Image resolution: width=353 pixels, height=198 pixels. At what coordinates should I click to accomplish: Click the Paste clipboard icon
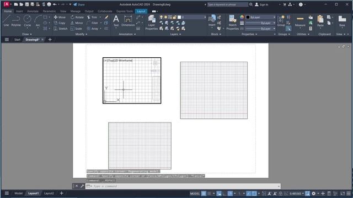(x=320, y=21)
